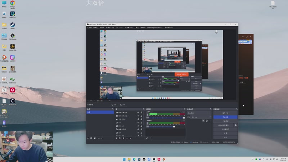Image resolution: width=288 pixels, height=162 pixels.
Task: Toggle visibility of display capture source
Action: tap(138, 129)
